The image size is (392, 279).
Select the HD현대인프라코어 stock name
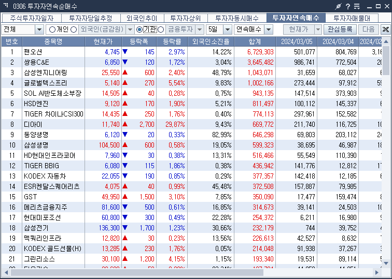49,155
